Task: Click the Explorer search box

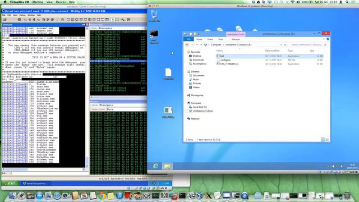Action: pos(308,45)
